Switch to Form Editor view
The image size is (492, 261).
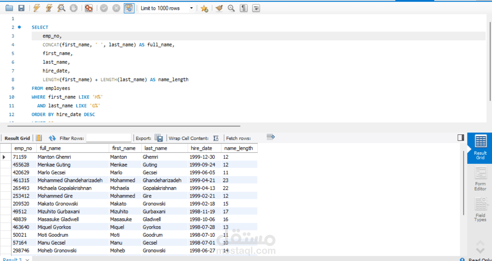(x=480, y=179)
